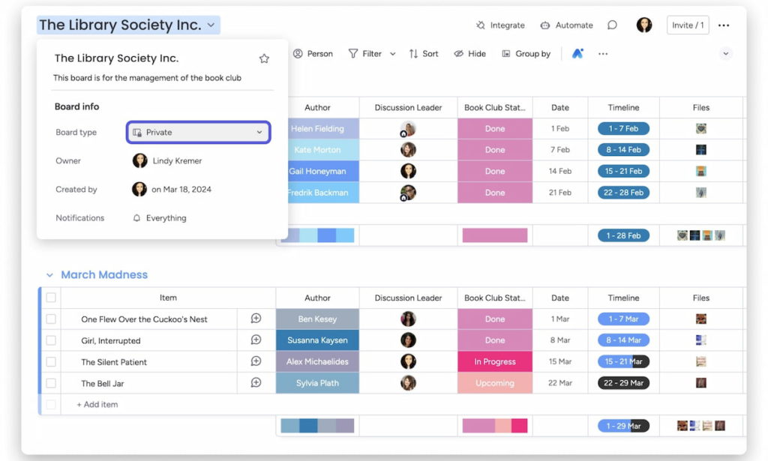Open the Private board type dropdown
768x461 pixels.
(197, 131)
